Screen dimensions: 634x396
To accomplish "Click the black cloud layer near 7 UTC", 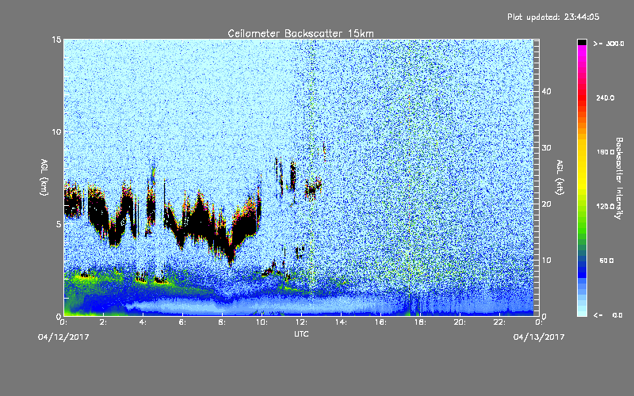I will (x=200, y=220).
